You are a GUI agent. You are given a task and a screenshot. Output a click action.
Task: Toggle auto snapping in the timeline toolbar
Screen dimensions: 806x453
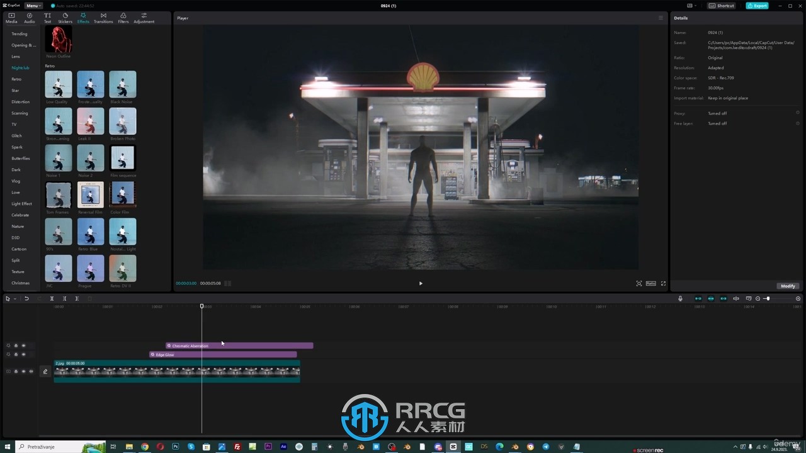coord(711,299)
